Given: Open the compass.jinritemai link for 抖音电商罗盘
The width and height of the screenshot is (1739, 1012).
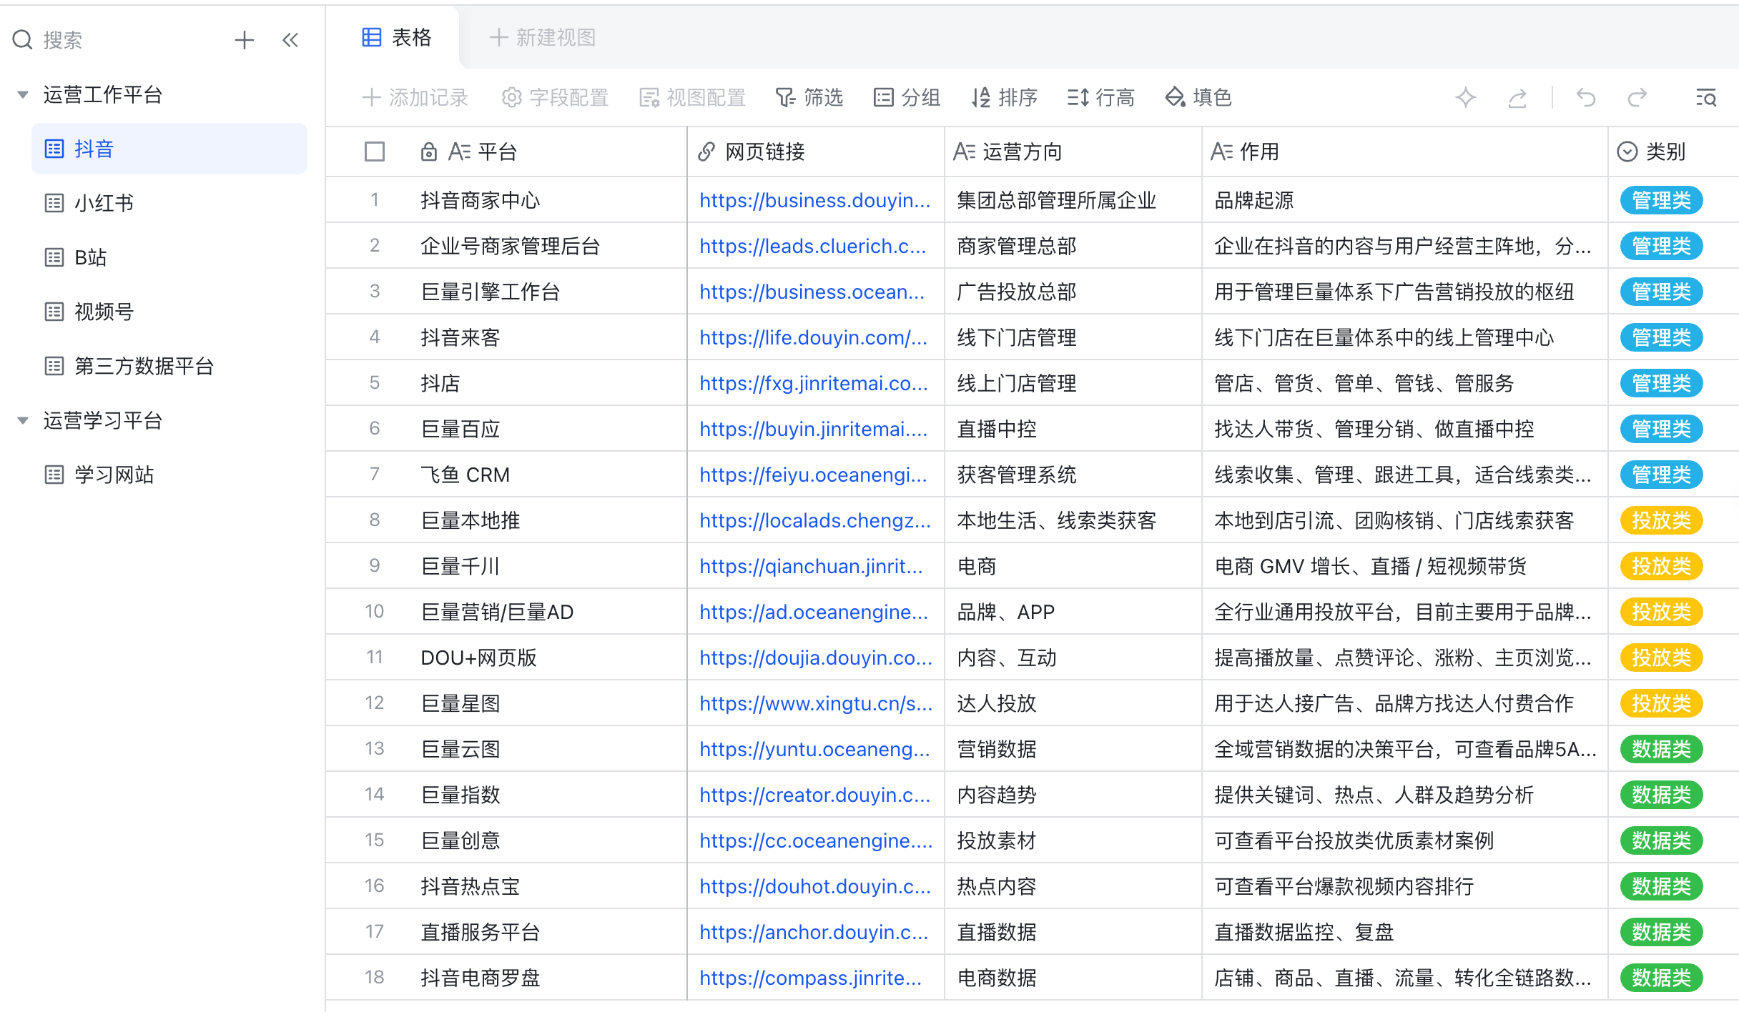Looking at the screenshot, I should pyautogui.click(x=811, y=978).
